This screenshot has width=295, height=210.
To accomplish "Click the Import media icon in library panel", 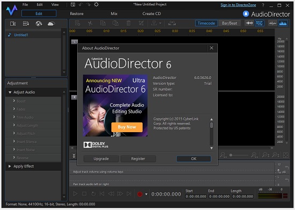I will coord(13,24).
